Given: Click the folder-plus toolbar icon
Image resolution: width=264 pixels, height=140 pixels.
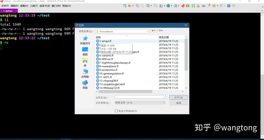Looking at the screenshot, I should tap(214, 6).
